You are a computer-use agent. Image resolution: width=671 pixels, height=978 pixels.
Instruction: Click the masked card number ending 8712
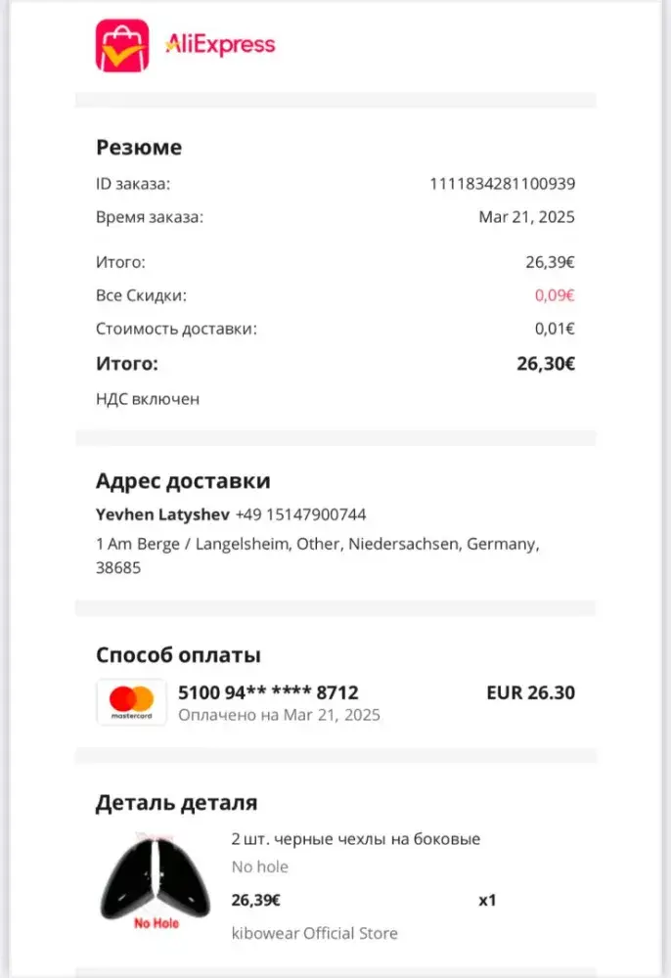tap(268, 693)
